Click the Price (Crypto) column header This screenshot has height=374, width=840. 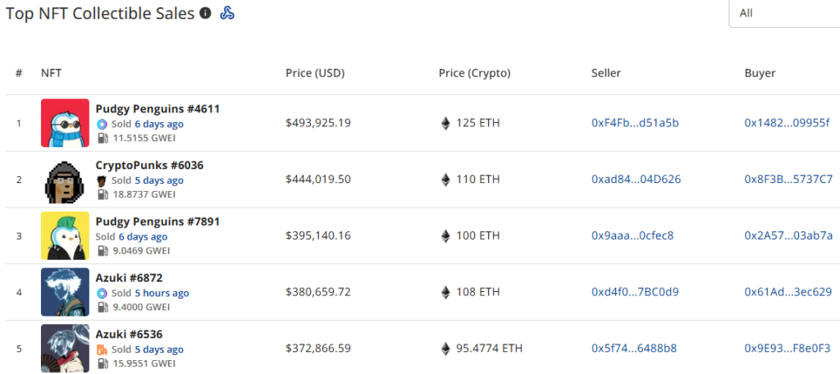click(475, 74)
